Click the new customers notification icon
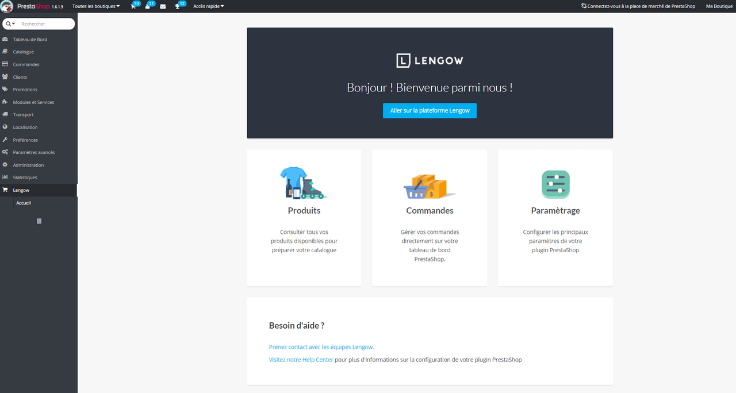Viewport: 736px width, 393px height. [x=148, y=6]
